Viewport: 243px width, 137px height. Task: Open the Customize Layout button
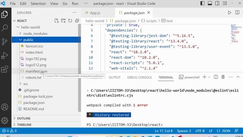point(225,3)
